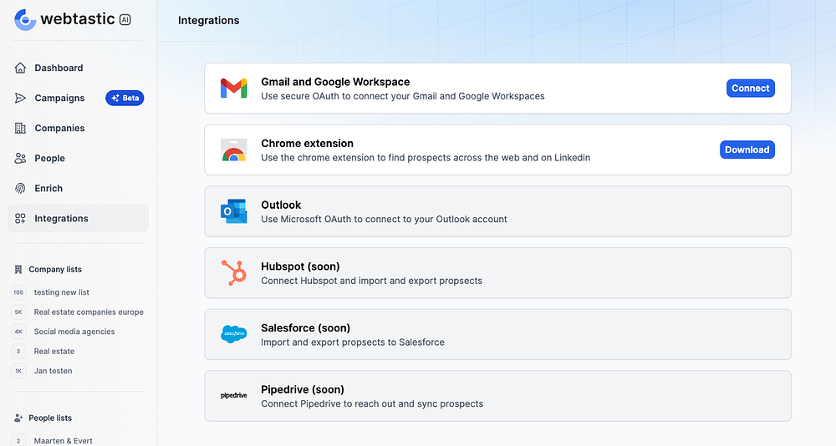Image resolution: width=836 pixels, height=446 pixels.
Task: Click the AI badge next to webtastic
Action: [125, 20]
